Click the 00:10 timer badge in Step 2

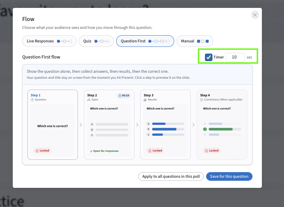click(124, 96)
